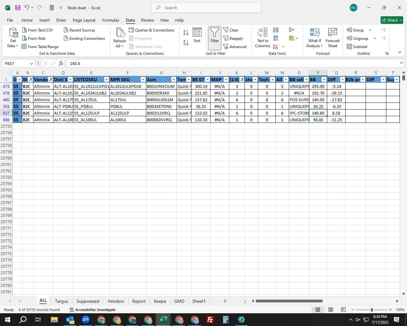407x326 pixels.
Task: Sort Z to A descending icon
Action: tap(186, 42)
